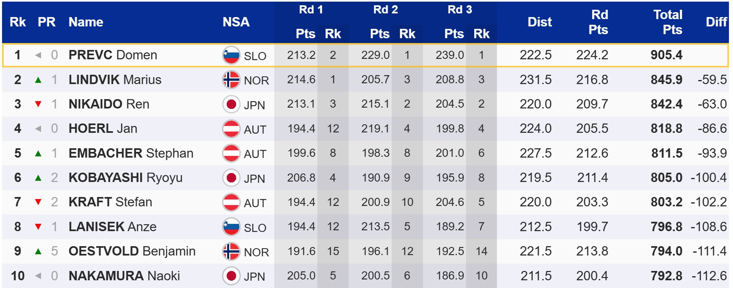Click LINDVIK Marius total points 845.9
Screen dimensions: 733x288
coord(666,80)
